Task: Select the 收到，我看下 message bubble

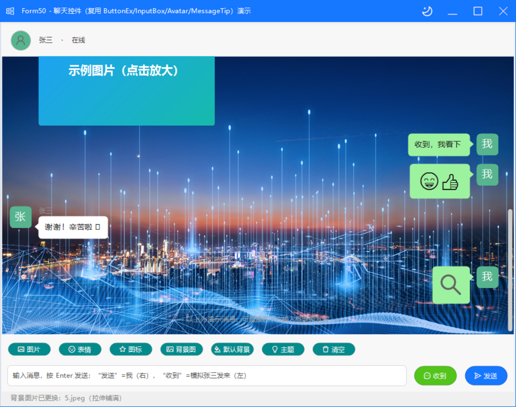Action: pyautogui.click(x=439, y=144)
